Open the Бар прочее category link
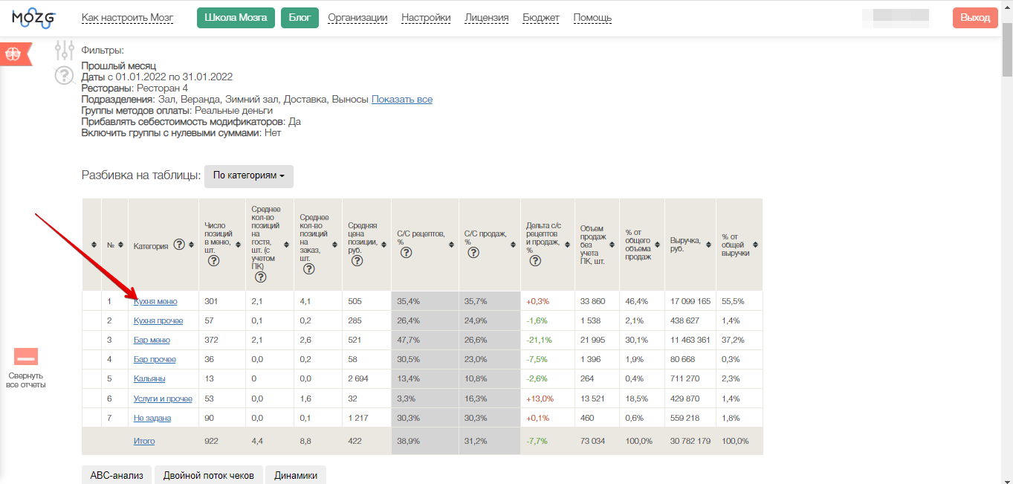 coord(155,359)
